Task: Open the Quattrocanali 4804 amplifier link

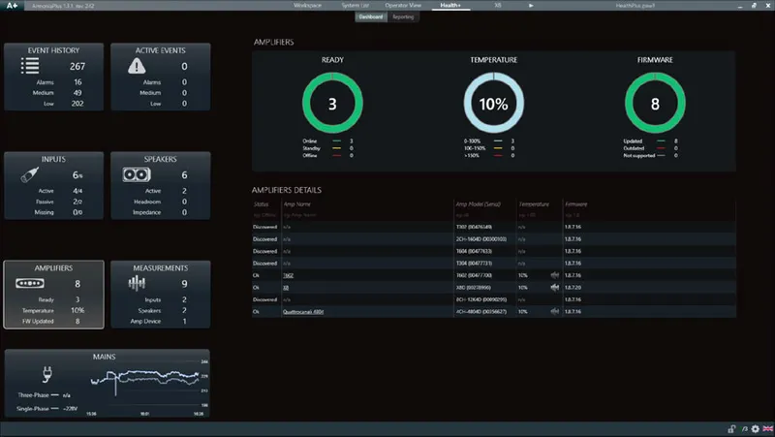Action: pyautogui.click(x=303, y=312)
